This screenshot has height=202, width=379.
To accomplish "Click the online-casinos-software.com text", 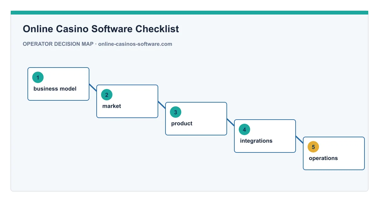I will pyautogui.click(x=135, y=44).
